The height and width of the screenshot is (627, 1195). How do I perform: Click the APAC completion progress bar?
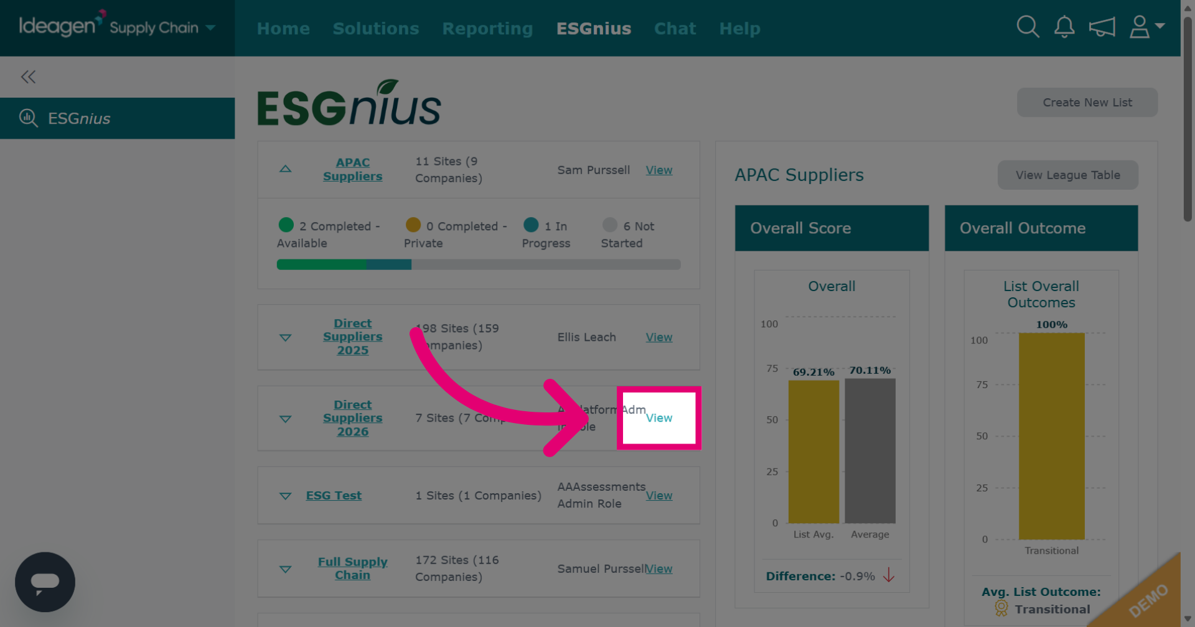coord(479,264)
